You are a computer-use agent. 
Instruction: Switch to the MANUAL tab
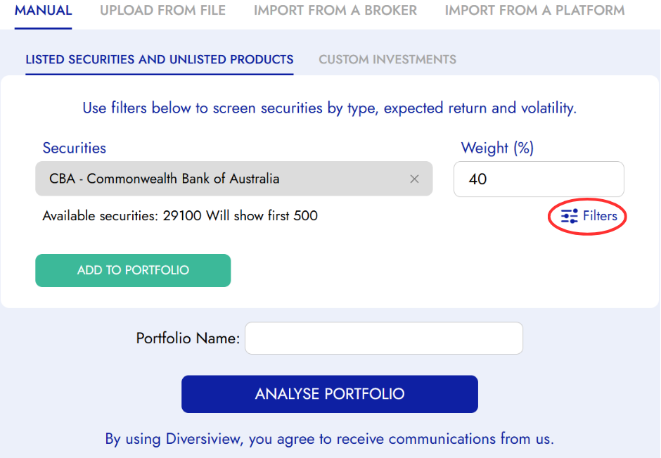[43, 11]
